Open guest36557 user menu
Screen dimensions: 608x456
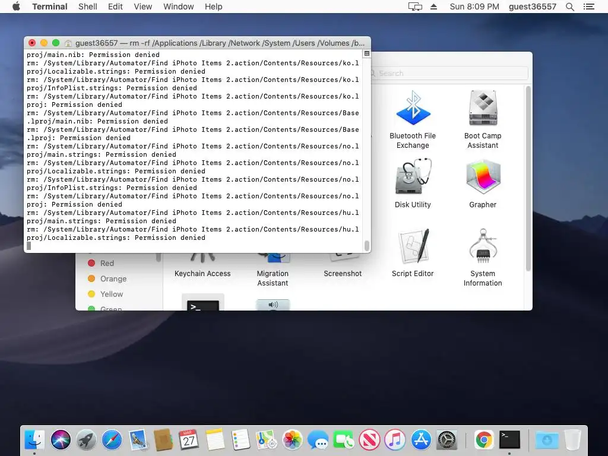[532, 7]
